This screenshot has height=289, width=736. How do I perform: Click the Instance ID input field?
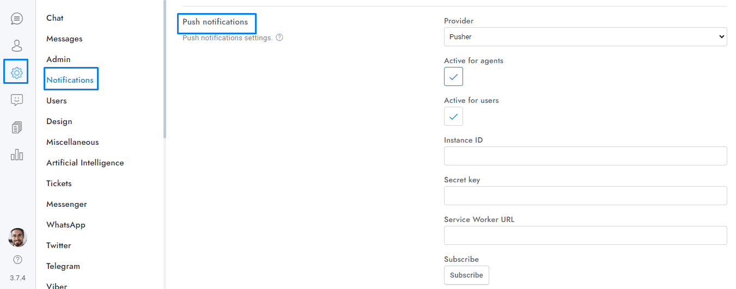585,156
